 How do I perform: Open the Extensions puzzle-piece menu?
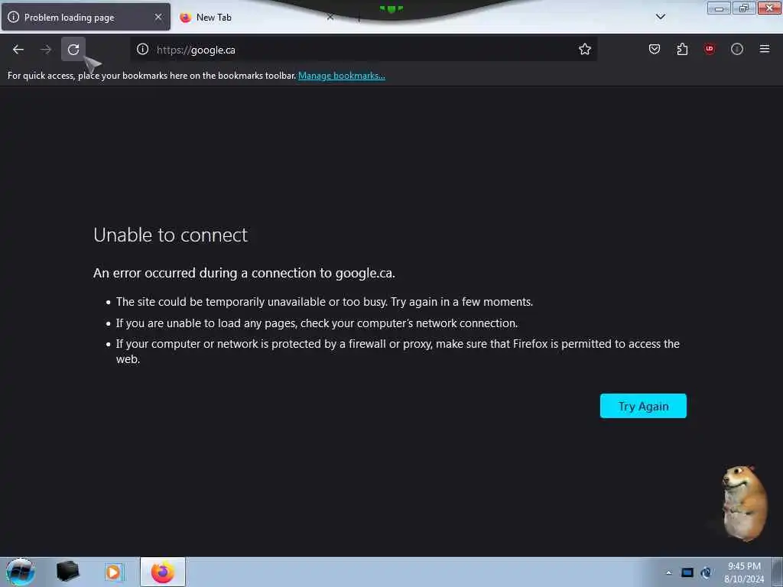[x=682, y=50]
